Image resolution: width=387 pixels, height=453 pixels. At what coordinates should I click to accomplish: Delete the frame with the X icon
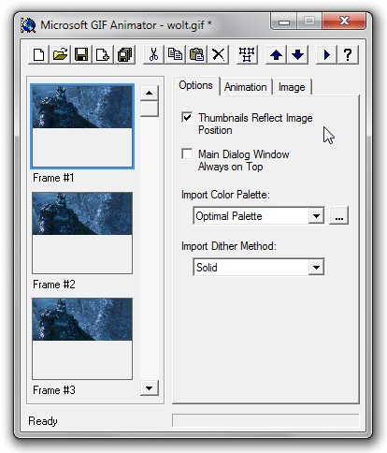click(218, 55)
